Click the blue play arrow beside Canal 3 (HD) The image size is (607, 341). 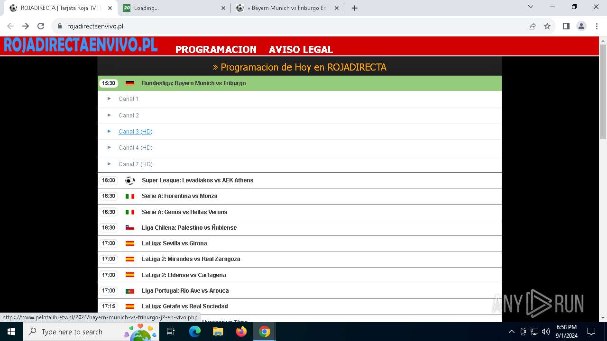click(x=109, y=131)
